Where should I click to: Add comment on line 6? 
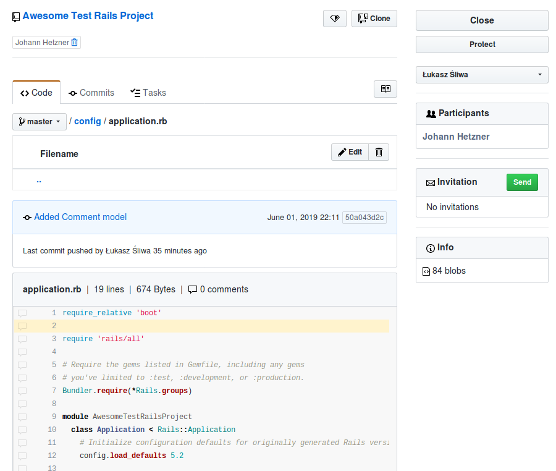[22, 378]
